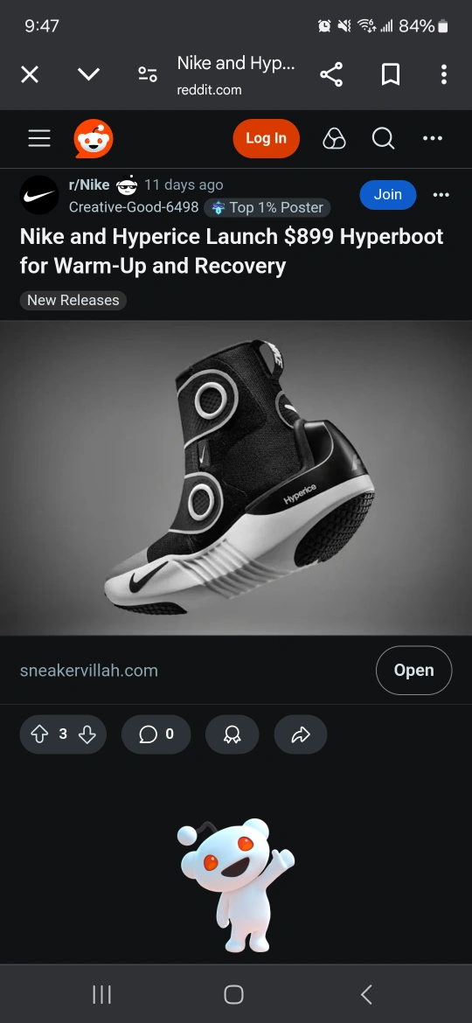The height and width of the screenshot is (1023, 472).
Task: Downvote the Hyperboot post
Action: (x=87, y=734)
